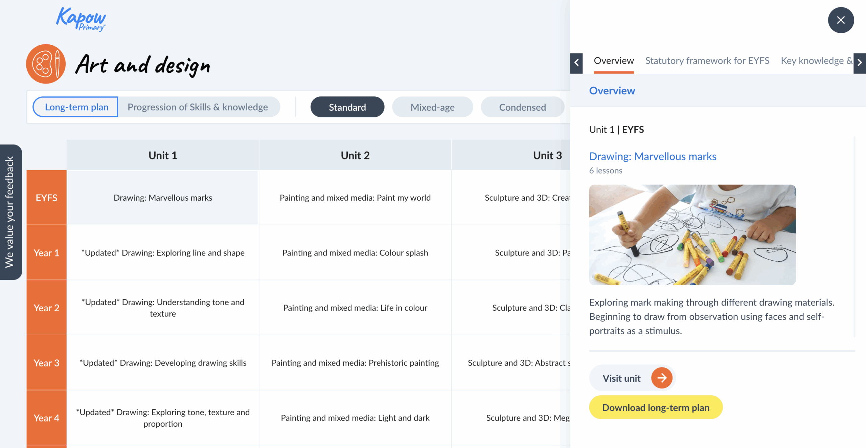The image size is (866, 448).
Task: Click the Unit 3 column header
Action: 511,155
